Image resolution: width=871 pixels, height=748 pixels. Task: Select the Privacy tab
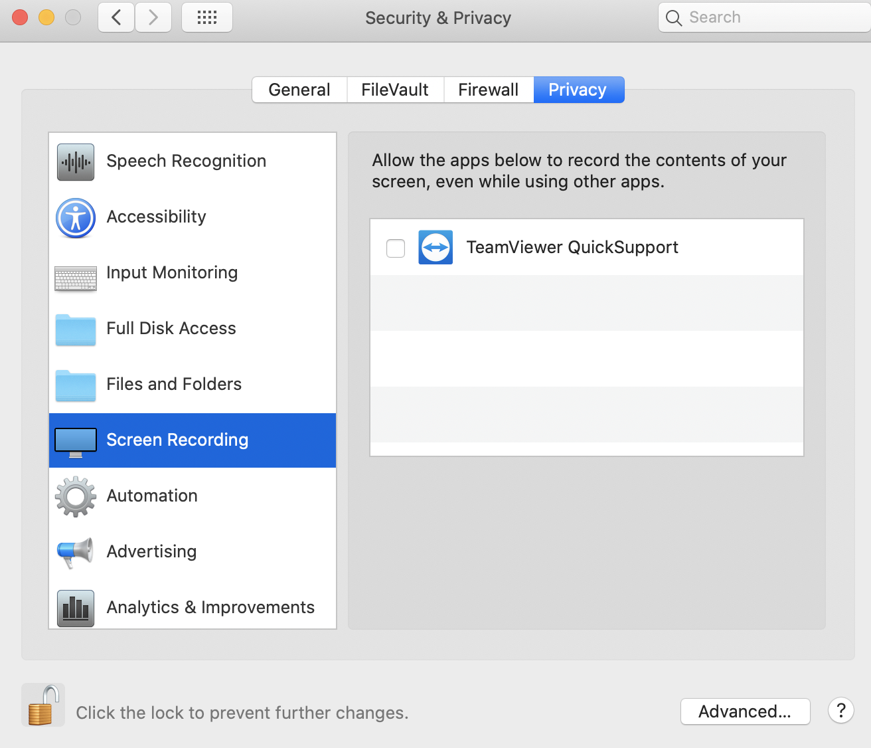(578, 90)
